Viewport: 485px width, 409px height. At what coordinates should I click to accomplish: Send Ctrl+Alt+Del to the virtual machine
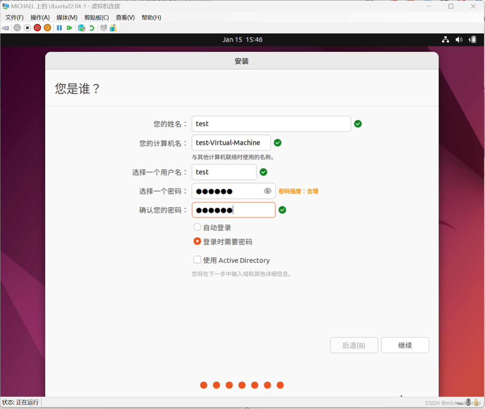tap(5, 28)
